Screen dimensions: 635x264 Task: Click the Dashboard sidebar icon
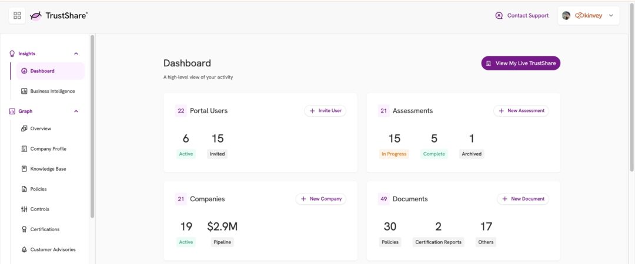pyautogui.click(x=24, y=71)
